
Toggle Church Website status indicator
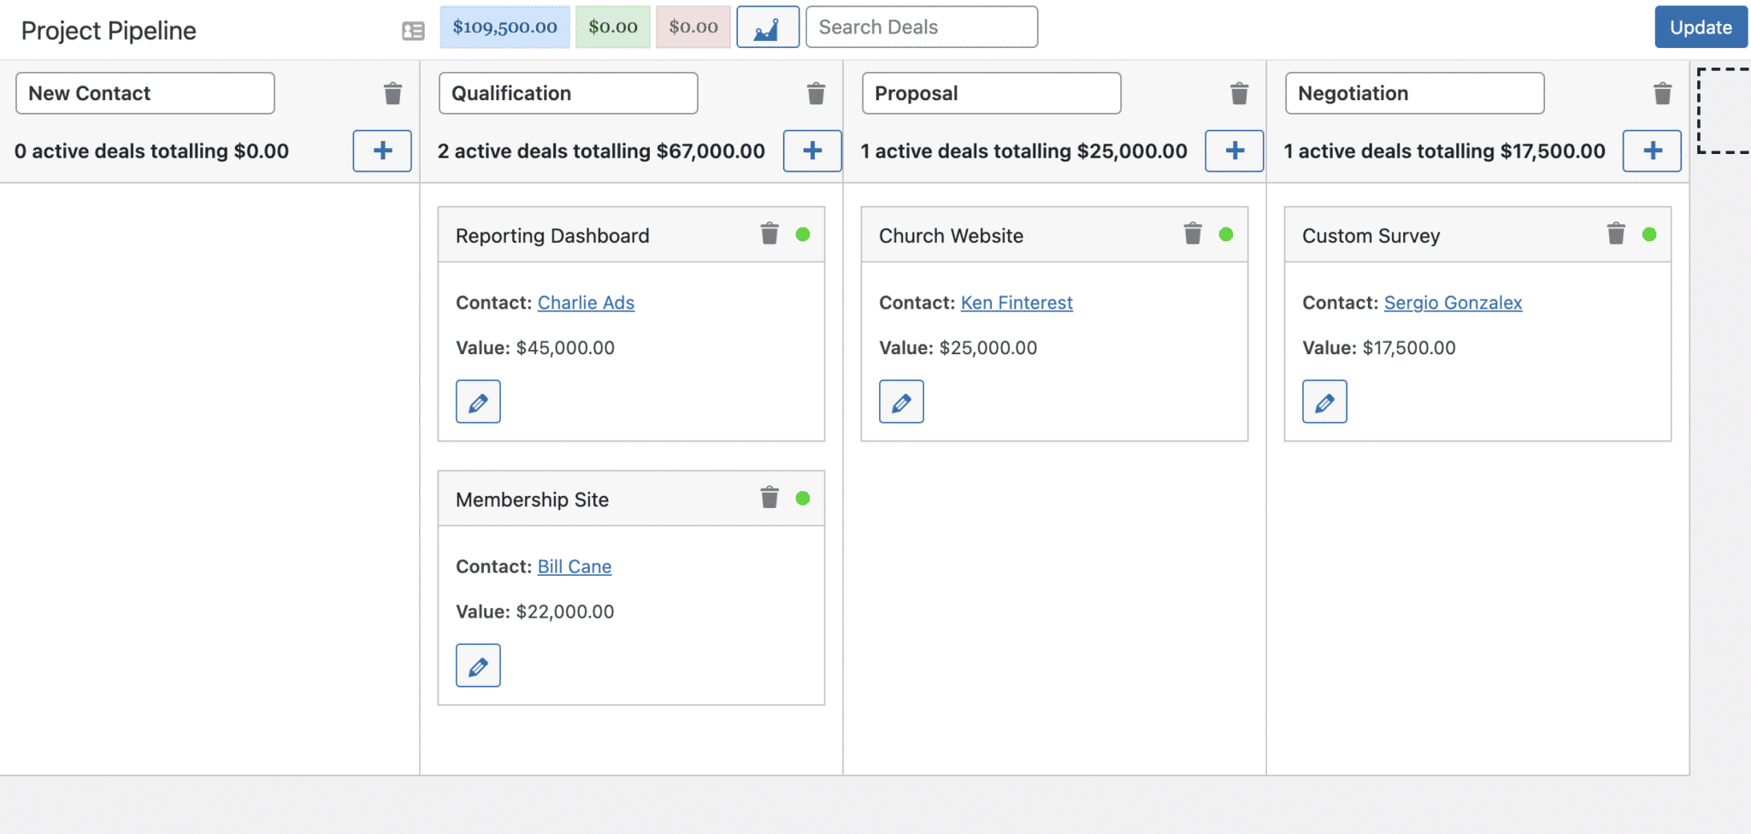(1226, 234)
